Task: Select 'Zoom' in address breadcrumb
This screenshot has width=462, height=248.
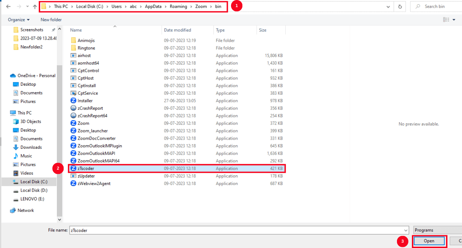Action: coord(201,6)
